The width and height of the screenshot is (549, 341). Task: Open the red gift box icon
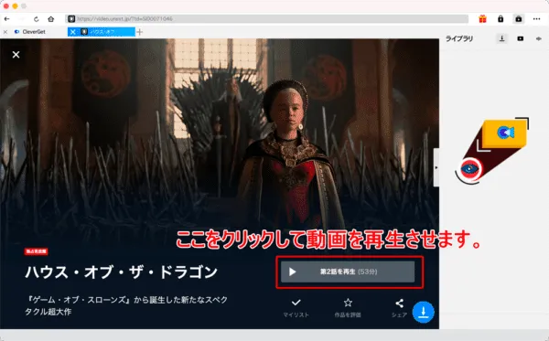pyautogui.click(x=483, y=19)
